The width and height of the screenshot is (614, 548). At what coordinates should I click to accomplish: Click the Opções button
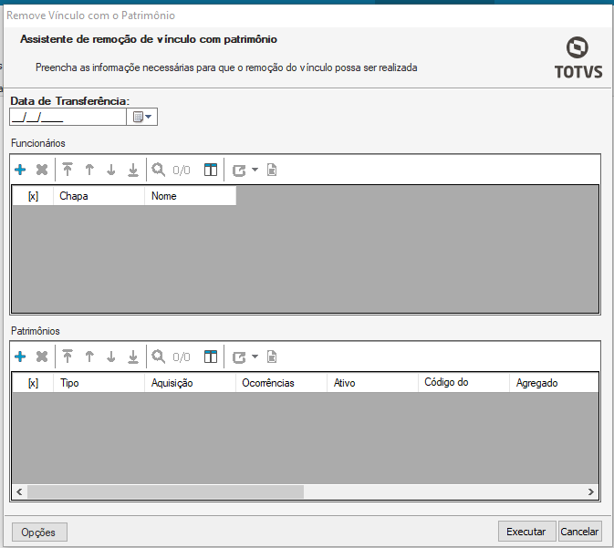coord(38,532)
